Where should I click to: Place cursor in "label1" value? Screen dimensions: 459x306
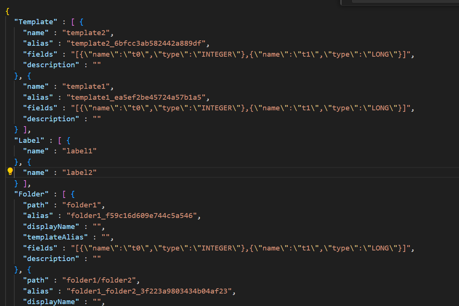(x=79, y=151)
